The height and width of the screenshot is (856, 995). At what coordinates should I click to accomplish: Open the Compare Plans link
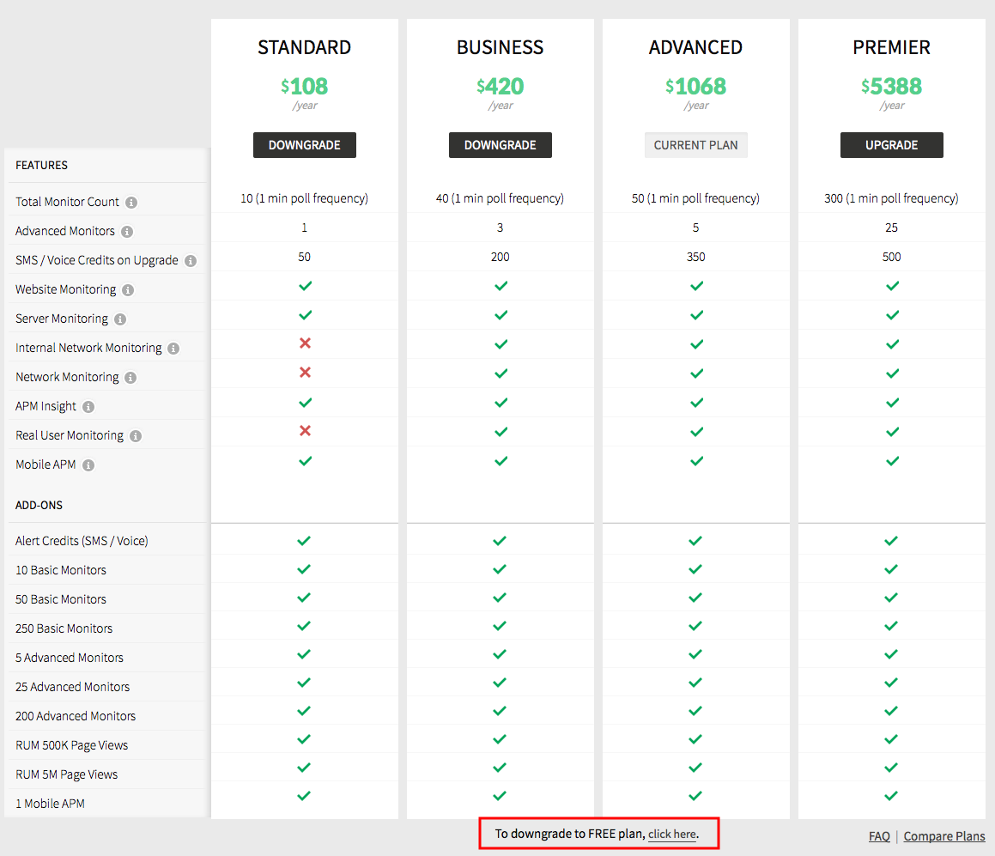[944, 836]
